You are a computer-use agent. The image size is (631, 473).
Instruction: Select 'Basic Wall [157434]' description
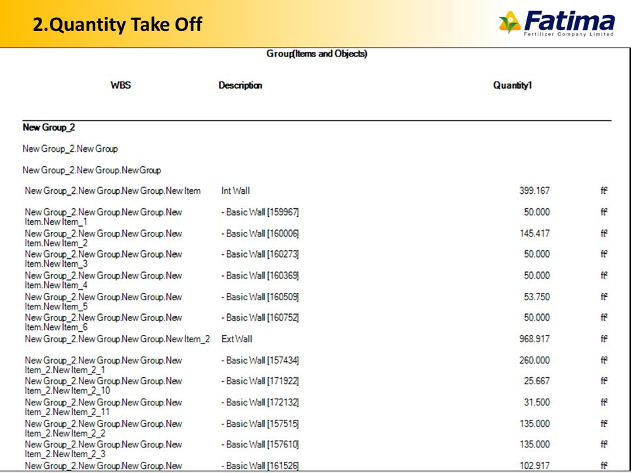point(260,361)
